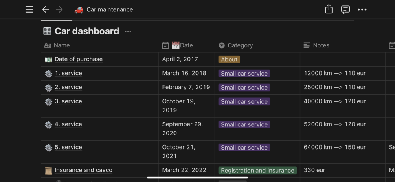Screen dimensions: 395x182
Task: Open the comments bubble icon
Action: click(x=345, y=9)
